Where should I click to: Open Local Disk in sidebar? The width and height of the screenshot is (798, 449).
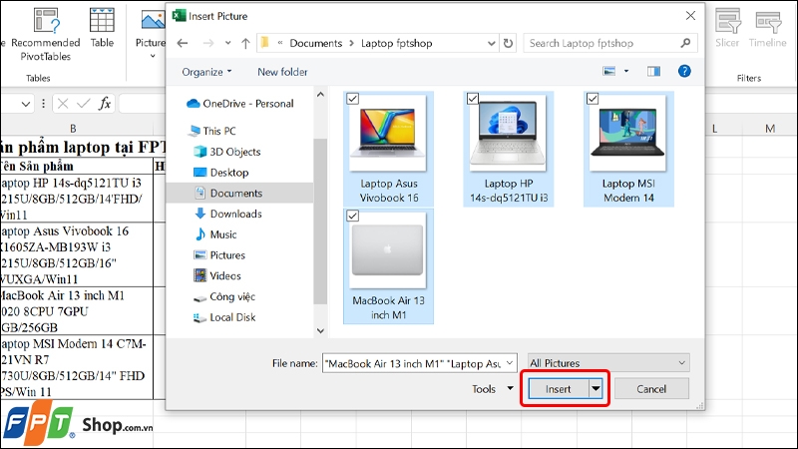pos(224,317)
